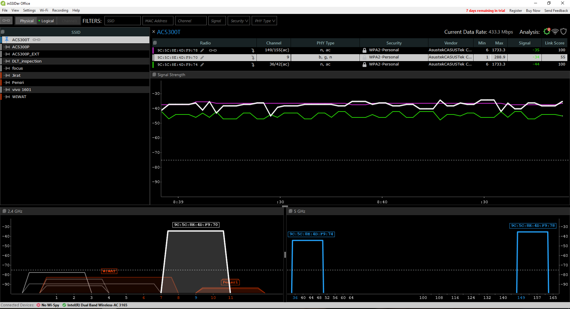
Task: Open the File menu
Action: pyautogui.click(x=5, y=10)
